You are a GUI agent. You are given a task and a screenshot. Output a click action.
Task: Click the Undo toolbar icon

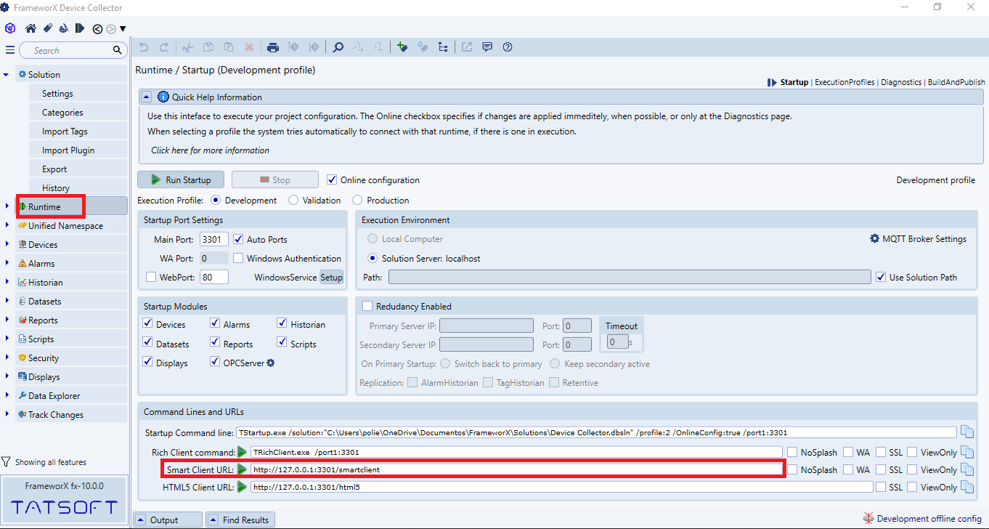pyautogui.click(x=144, y=47)
